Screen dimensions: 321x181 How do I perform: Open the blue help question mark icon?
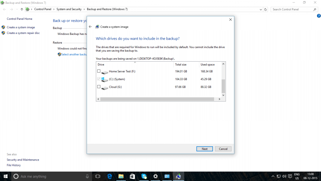tap(319, 16)
